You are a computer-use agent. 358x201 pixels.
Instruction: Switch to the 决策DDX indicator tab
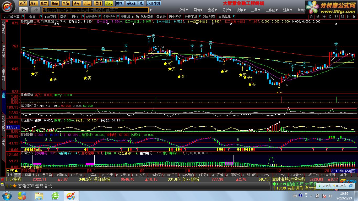[x=123, y=175]
